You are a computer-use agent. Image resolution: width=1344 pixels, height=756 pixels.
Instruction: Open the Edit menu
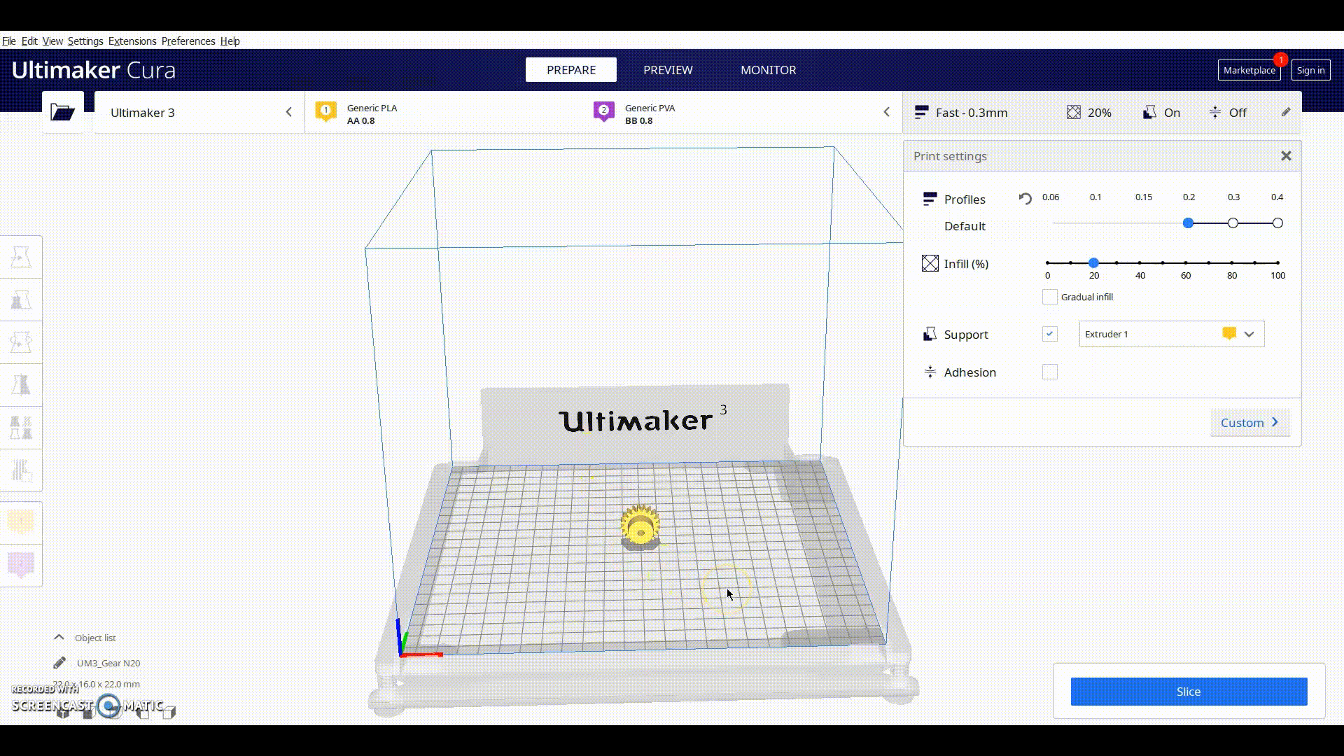click(29, 41)
